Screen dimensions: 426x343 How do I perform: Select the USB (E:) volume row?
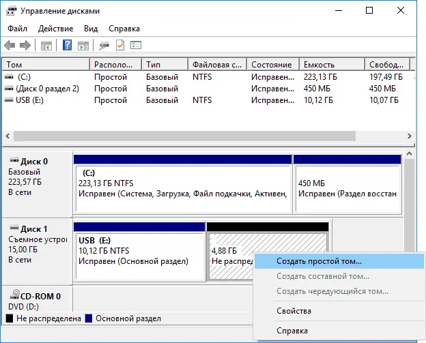pyautogui.click(x=208, y=100)
